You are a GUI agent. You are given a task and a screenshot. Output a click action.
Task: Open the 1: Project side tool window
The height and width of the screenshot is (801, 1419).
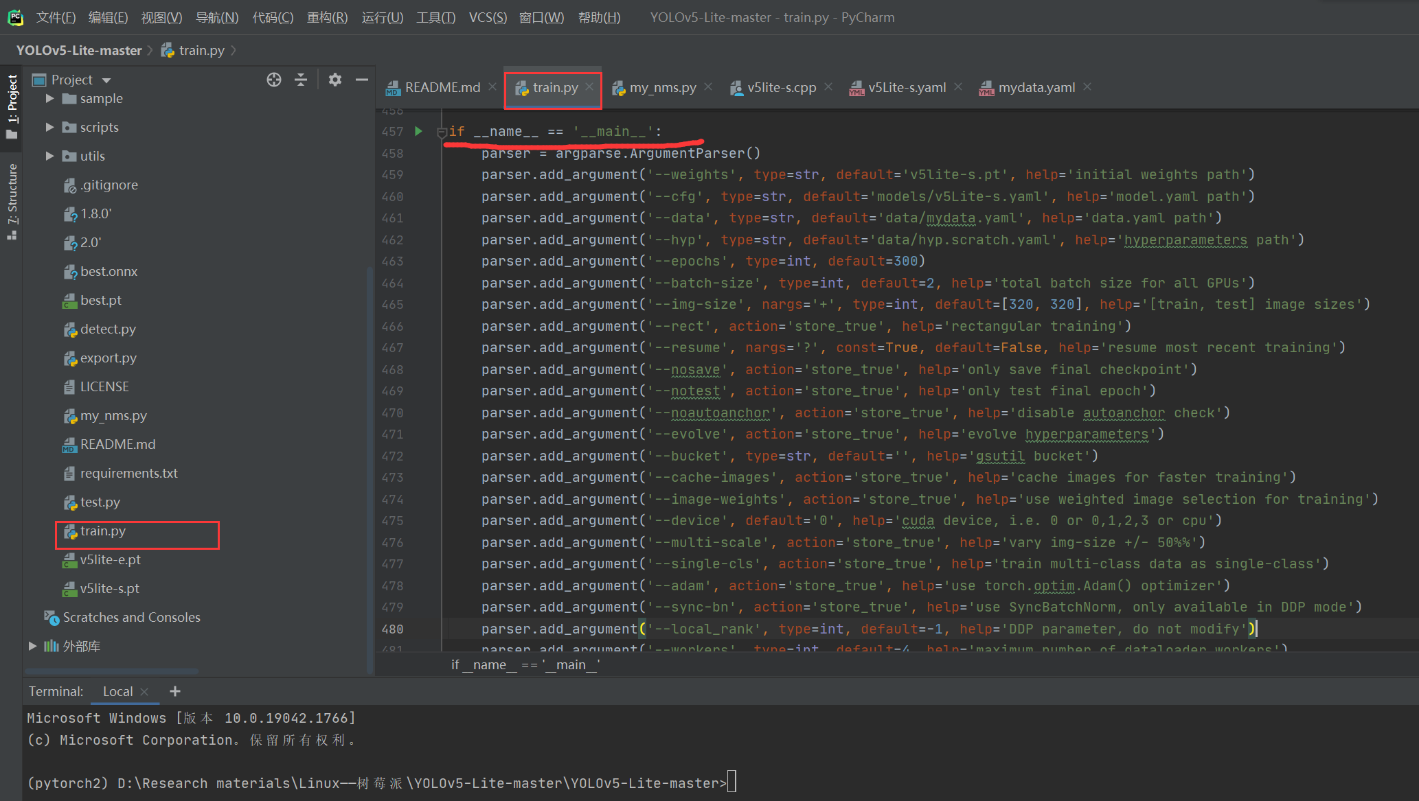pos(12,106)
